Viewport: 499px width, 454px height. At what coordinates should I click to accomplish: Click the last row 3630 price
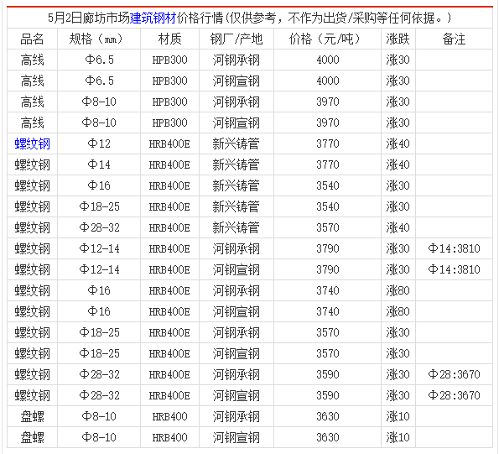[327, 437]
